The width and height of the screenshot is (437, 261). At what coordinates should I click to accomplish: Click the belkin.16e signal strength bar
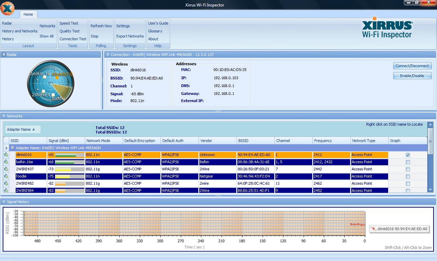point(70,162)
